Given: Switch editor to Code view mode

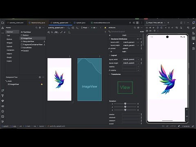Looking at the screenshot, I should (x=130, y=23).
